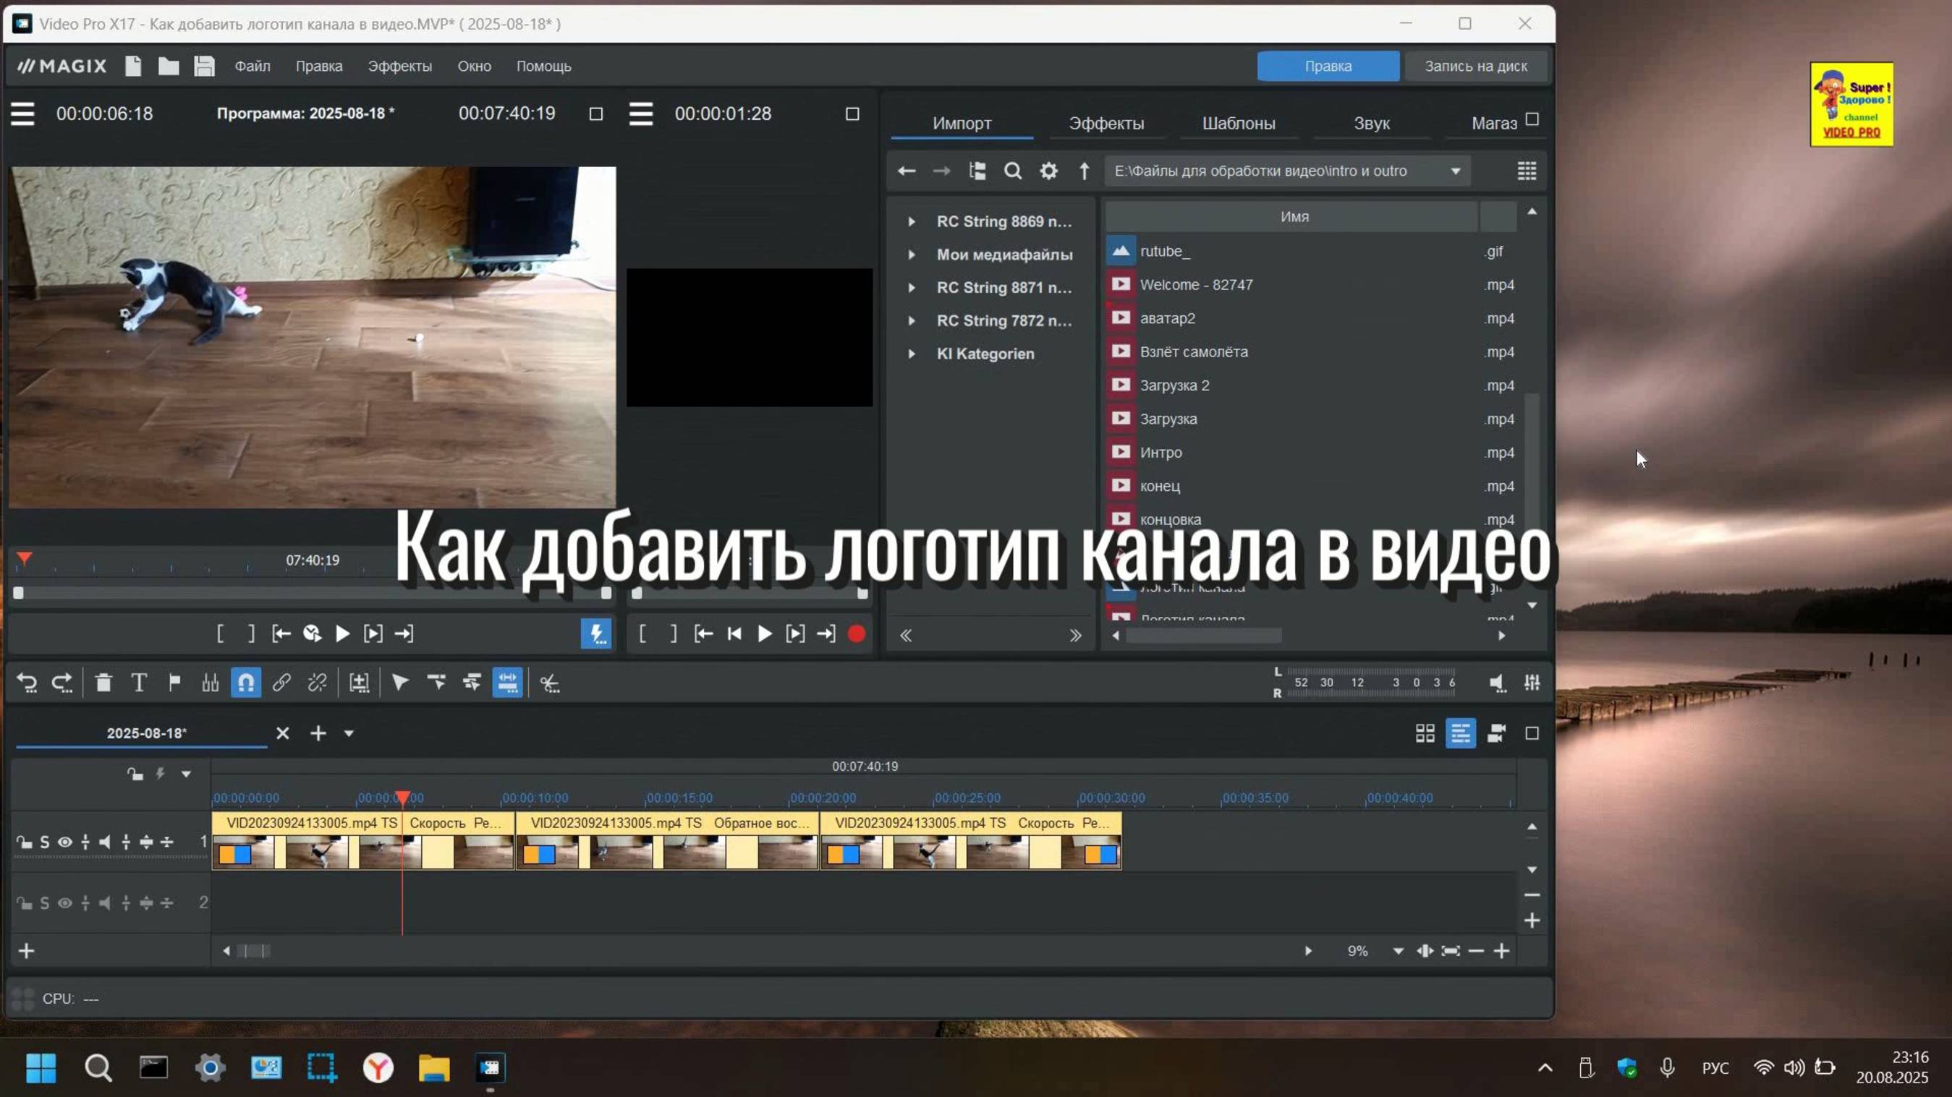Expand the Мои медиафайлы tree item
The image size is (1952, 1097).
(x=912, y=255)
